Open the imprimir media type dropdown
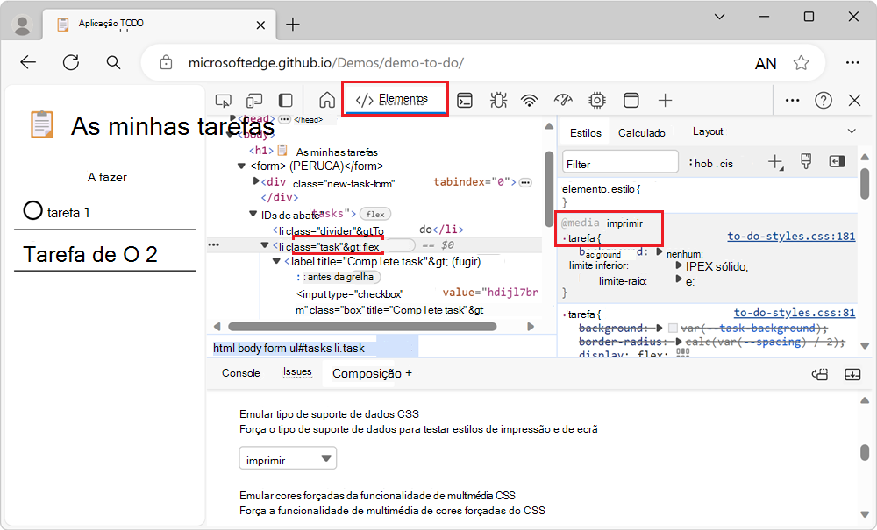This screenshot has width=877, height=530. pyautogui.click(x=288, y=458)
